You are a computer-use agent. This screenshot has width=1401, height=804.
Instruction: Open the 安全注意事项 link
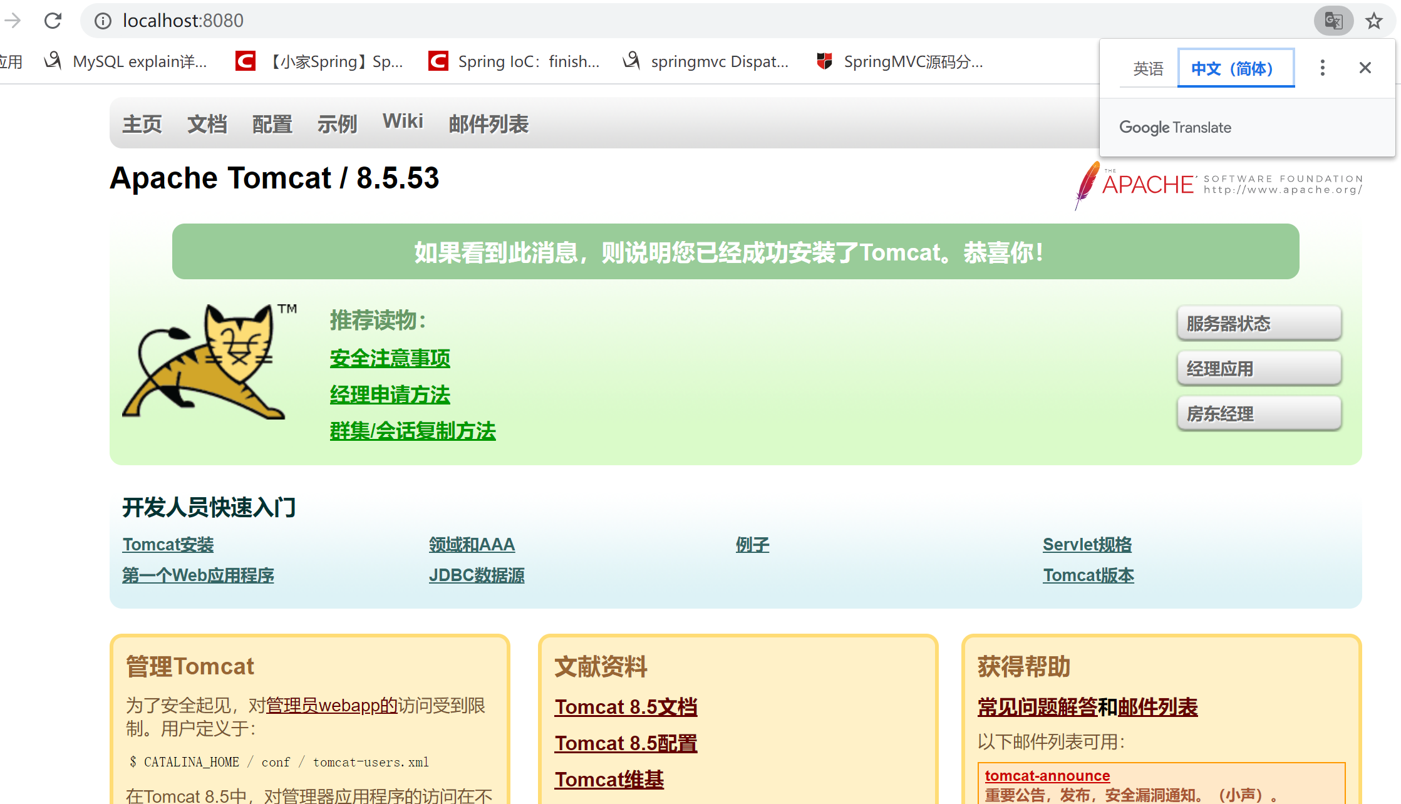click(390, 359)
